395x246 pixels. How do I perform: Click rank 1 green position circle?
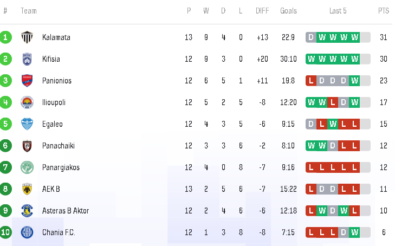click(x=5, y=37)
